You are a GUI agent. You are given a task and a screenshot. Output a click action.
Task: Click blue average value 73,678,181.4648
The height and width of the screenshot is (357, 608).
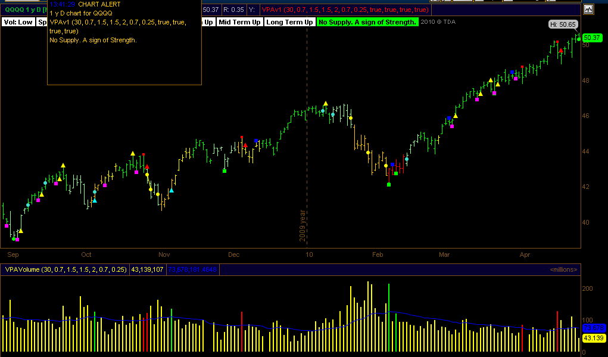(x=192, y=269)
